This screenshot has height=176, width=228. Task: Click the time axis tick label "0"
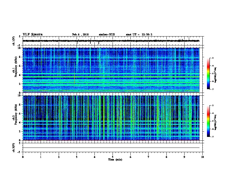[23, 157]
